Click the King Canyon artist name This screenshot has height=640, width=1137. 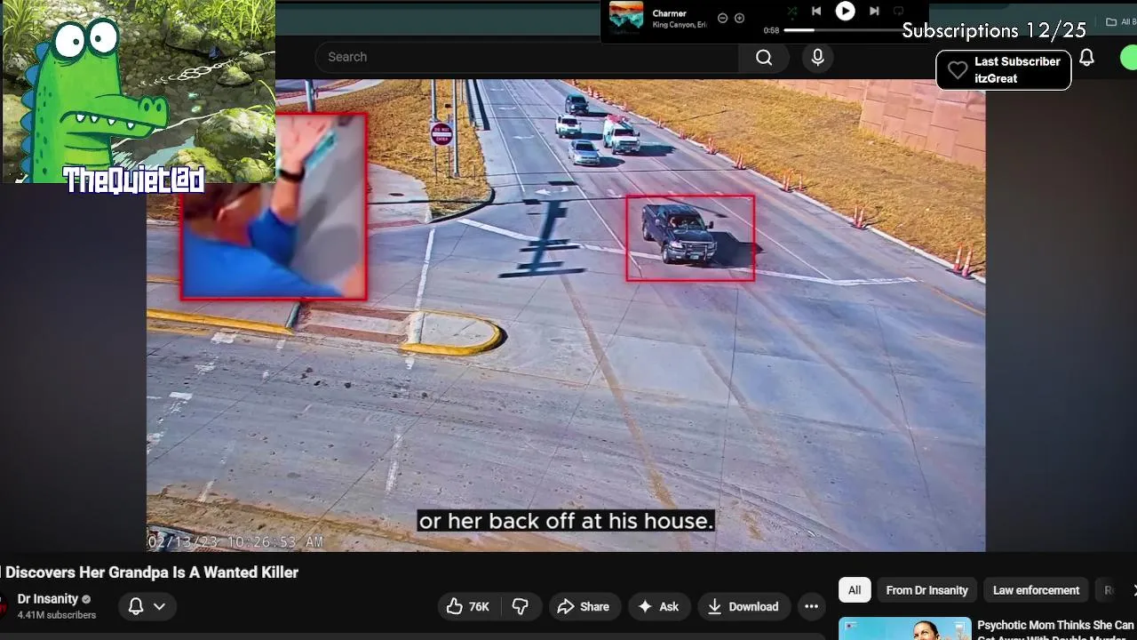(x=680, y=25)
